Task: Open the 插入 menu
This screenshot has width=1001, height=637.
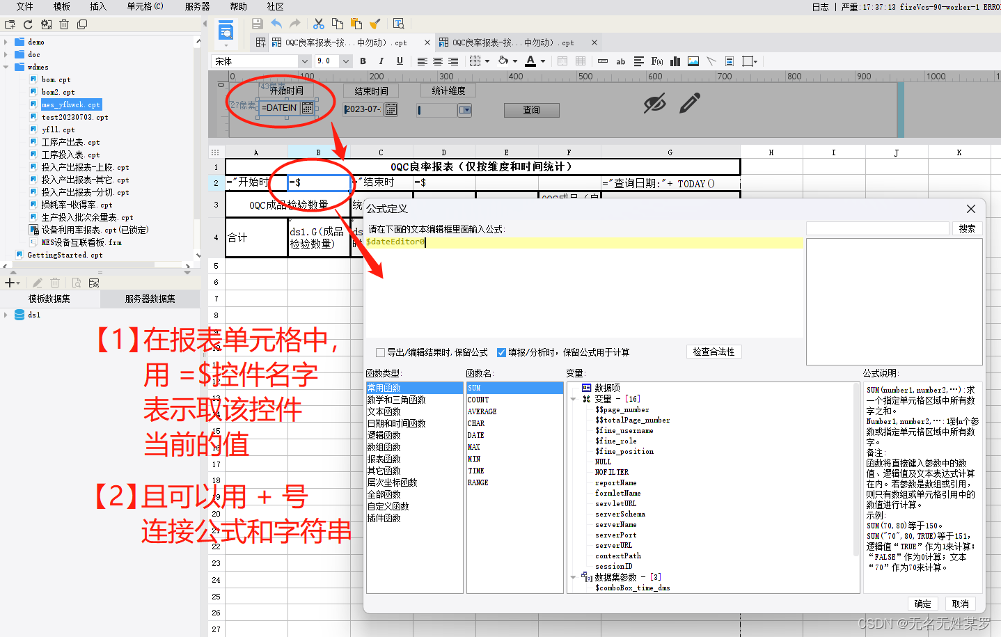Action: tap(98, 6)
